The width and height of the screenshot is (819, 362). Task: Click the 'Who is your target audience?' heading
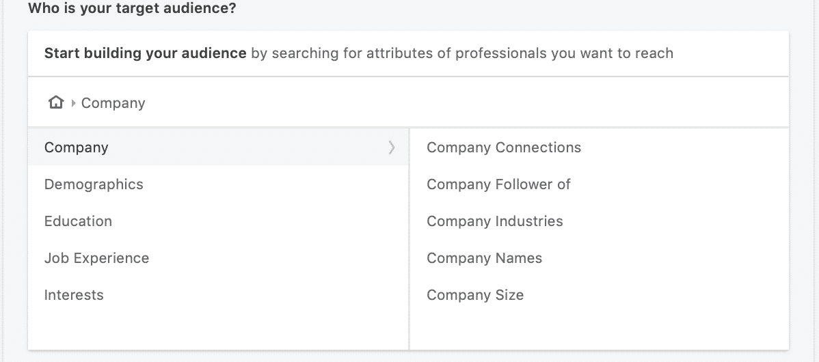(132, 8)
